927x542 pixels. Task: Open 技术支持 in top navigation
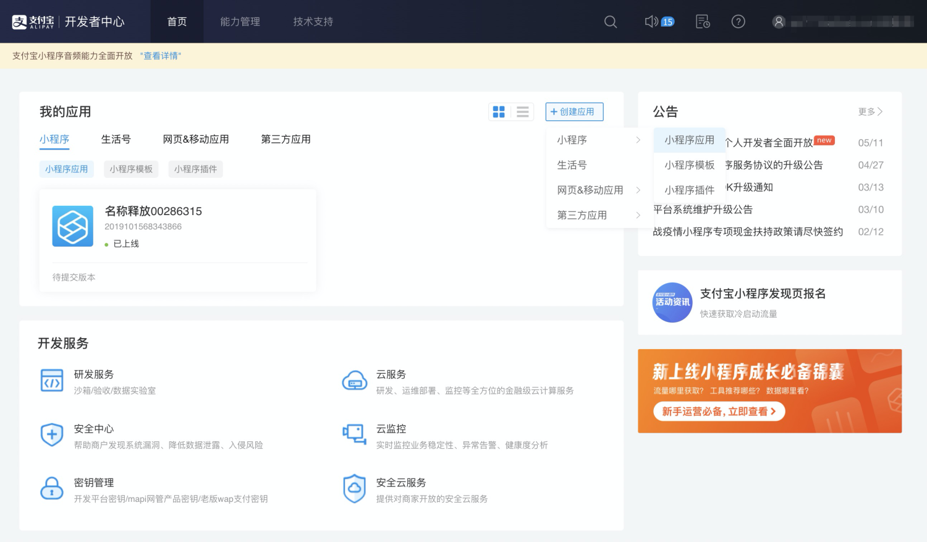click(313, 22)
